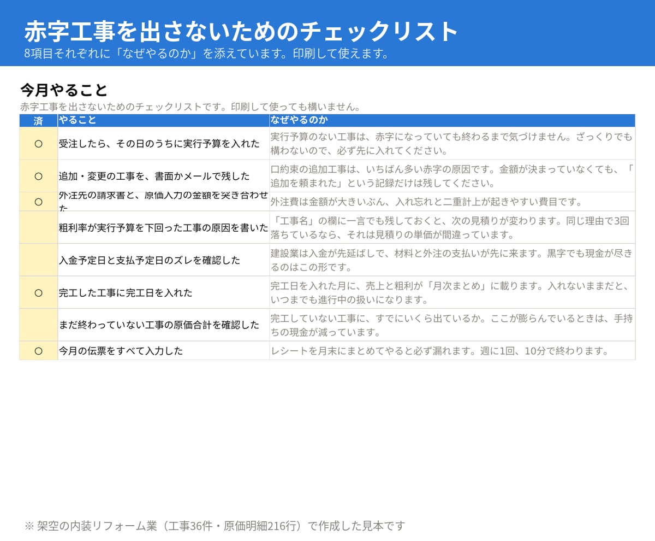Screen dimensions: 655x541
Task: Mark まだ終わっていない工事 row as done
Action: click(38, 325)
